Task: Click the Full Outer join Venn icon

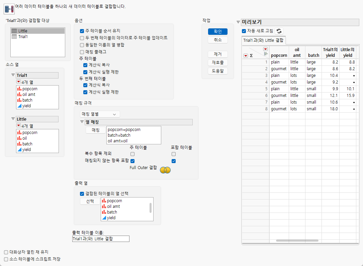Action: pyautogui.click(x=165, y=170)
